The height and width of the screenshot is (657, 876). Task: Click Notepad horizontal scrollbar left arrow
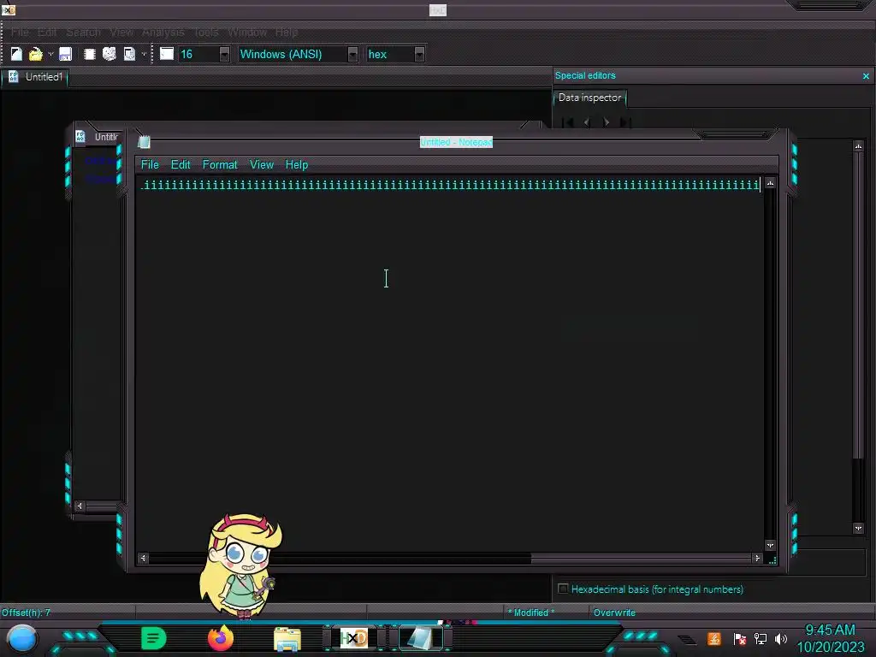click(x=143, y=558)
